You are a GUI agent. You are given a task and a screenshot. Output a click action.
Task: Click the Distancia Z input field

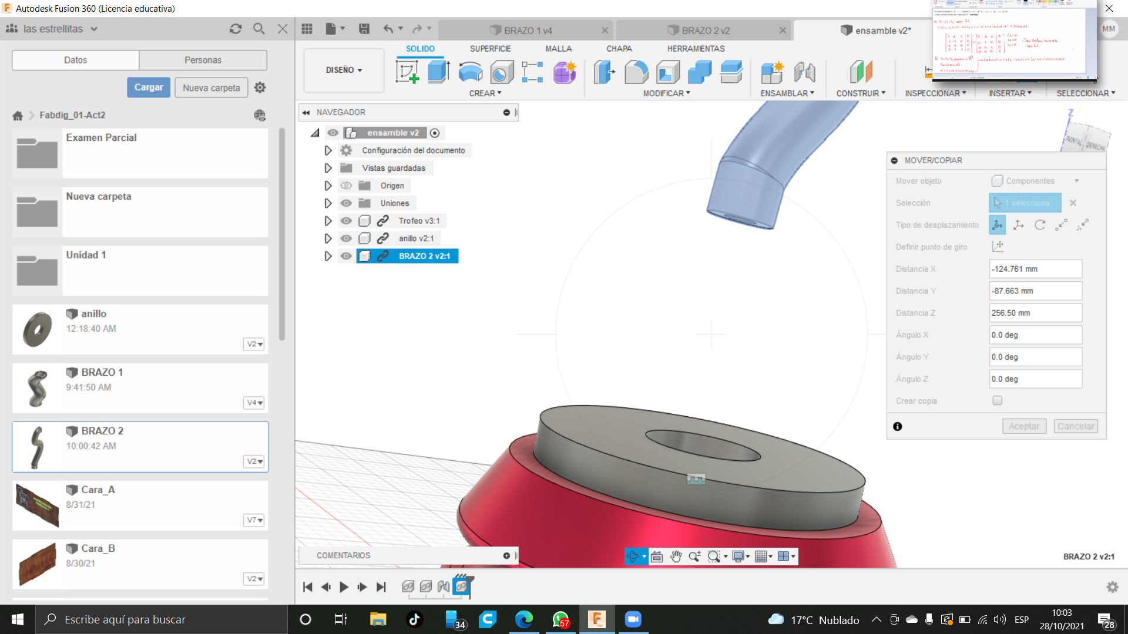tap(1035, 313)
